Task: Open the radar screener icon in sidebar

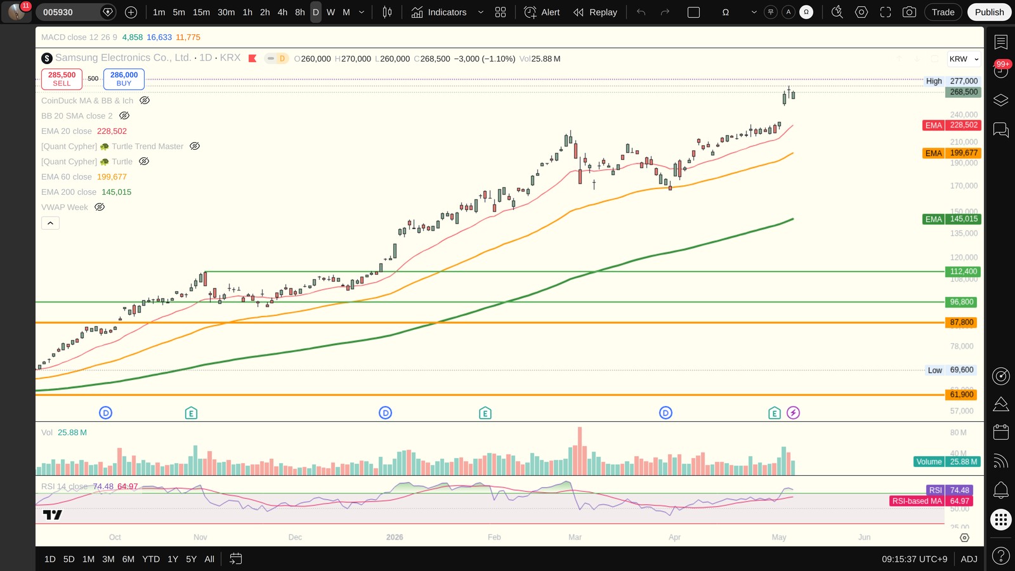Action: (1000, 376)
